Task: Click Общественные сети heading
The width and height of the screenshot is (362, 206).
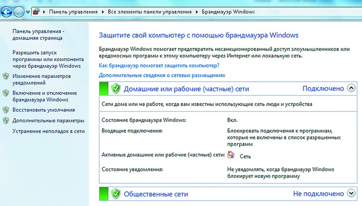Action: [x=156, y=194]
